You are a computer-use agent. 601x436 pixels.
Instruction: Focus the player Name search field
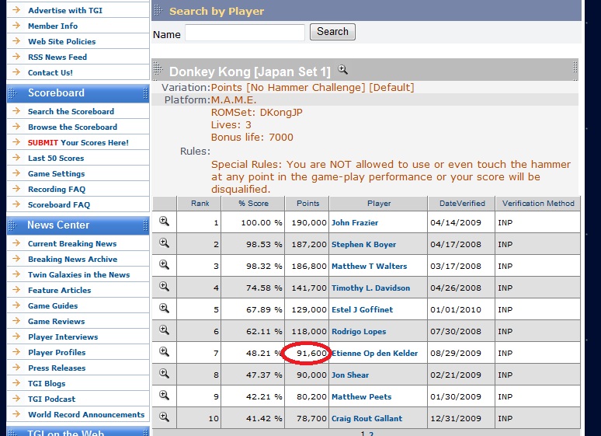pyautogui.click(x=245, y=32)
